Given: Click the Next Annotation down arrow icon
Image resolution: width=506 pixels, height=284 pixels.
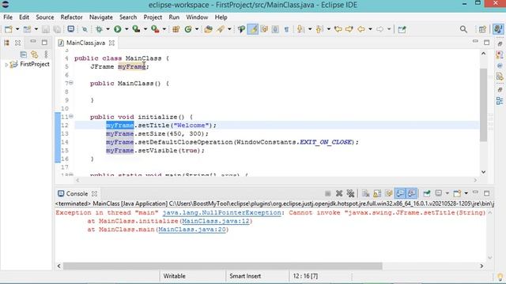Looking at the screenshot, I should (x=300, y=29).
